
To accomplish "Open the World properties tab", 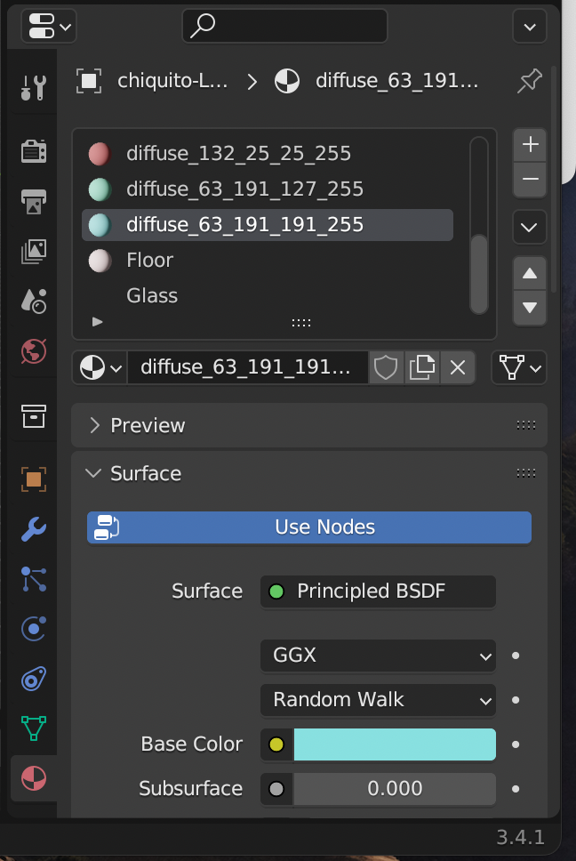I will (34, 351).
